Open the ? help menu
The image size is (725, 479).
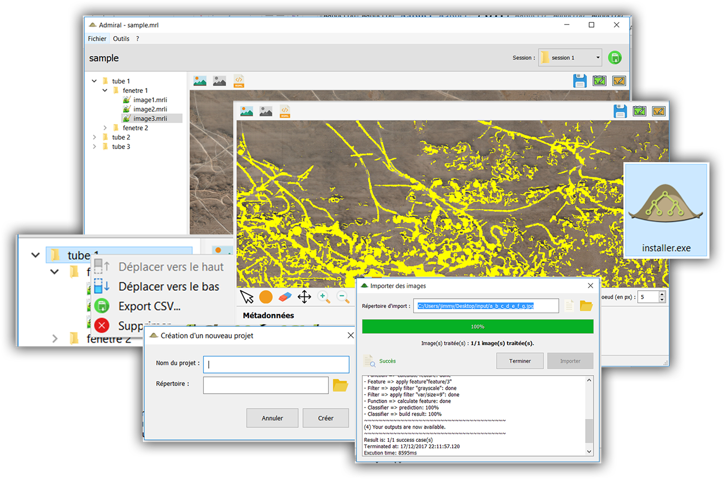click(x=137, y=39)
